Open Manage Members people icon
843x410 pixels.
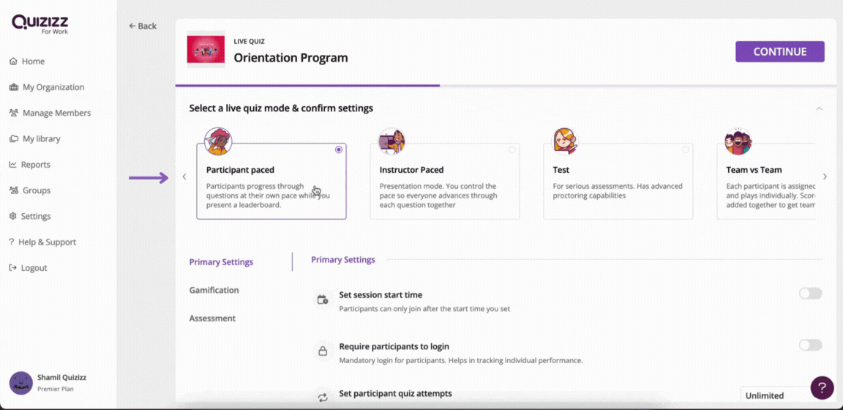click(x=14, y=113)
